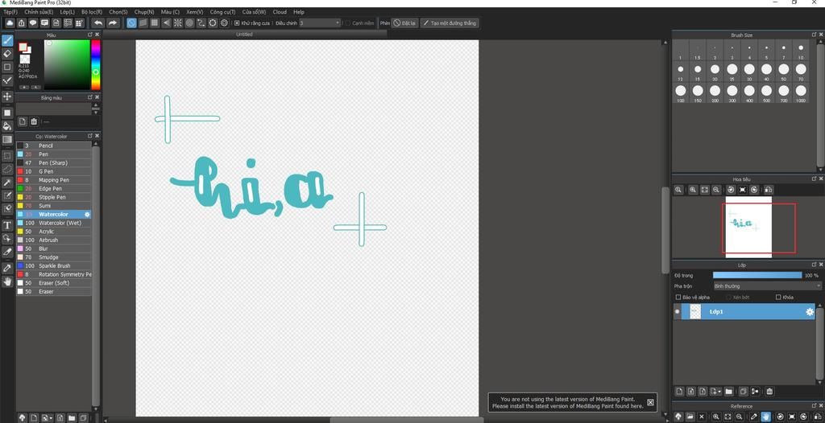Open the Chỉnh sửa(E) menu
825x423 pixels.
39,11
